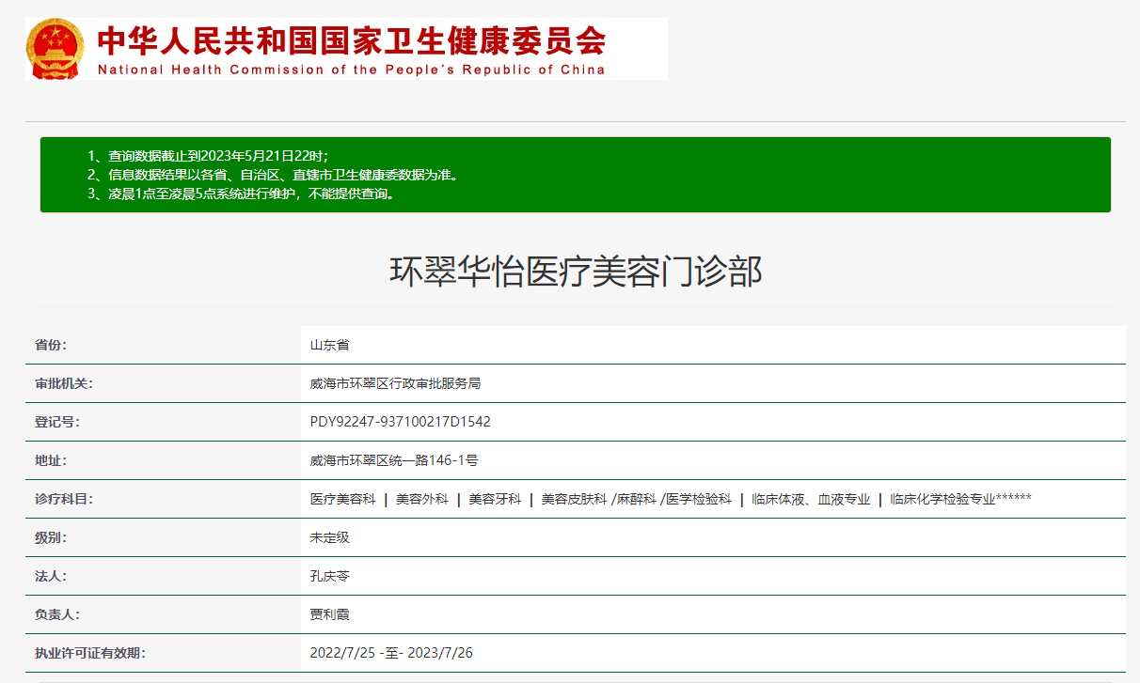Click the notice line about 凌晨1点至凌晨5点 maintenance

pos(240,194)
